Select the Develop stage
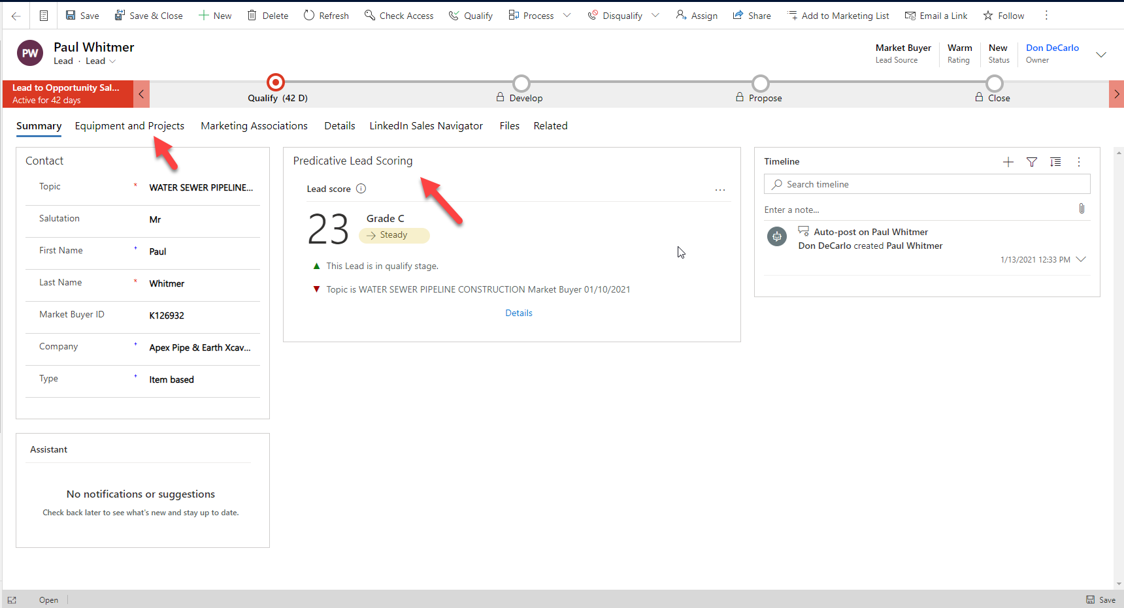Screen dimensions: 1124x608 [x=521, y=84]
